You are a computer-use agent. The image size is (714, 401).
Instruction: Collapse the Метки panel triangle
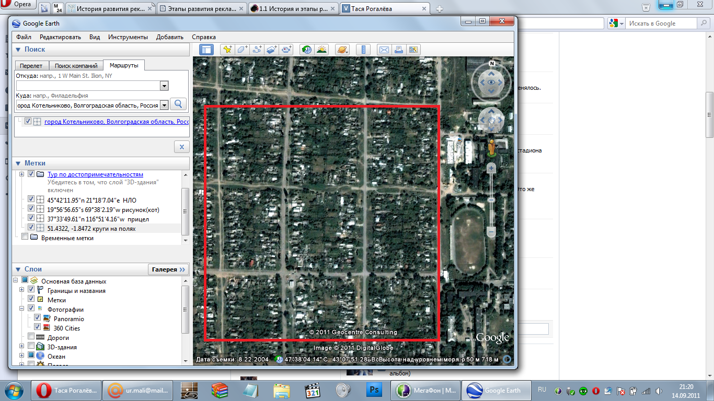18,163
